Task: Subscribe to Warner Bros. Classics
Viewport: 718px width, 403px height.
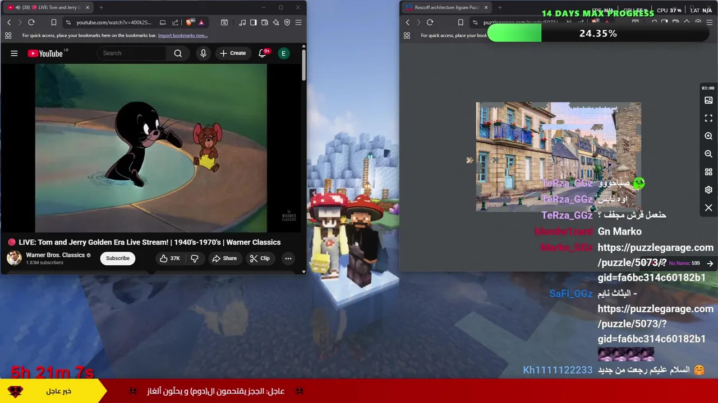Action: pyautogui.click(x=118, y=258)
